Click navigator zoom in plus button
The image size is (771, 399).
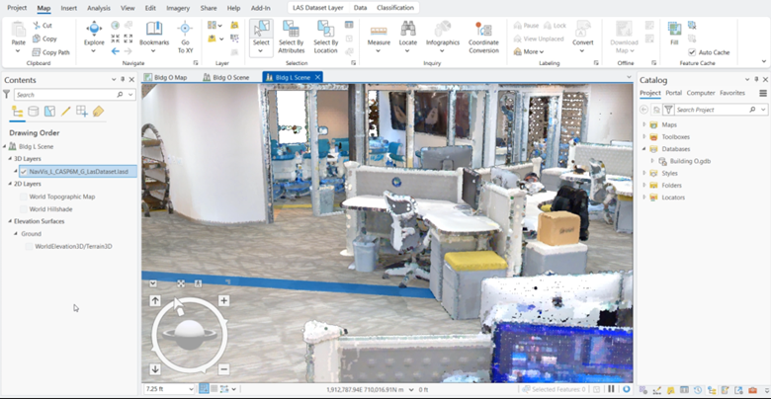pyautogui.click(x=223, y=300)
